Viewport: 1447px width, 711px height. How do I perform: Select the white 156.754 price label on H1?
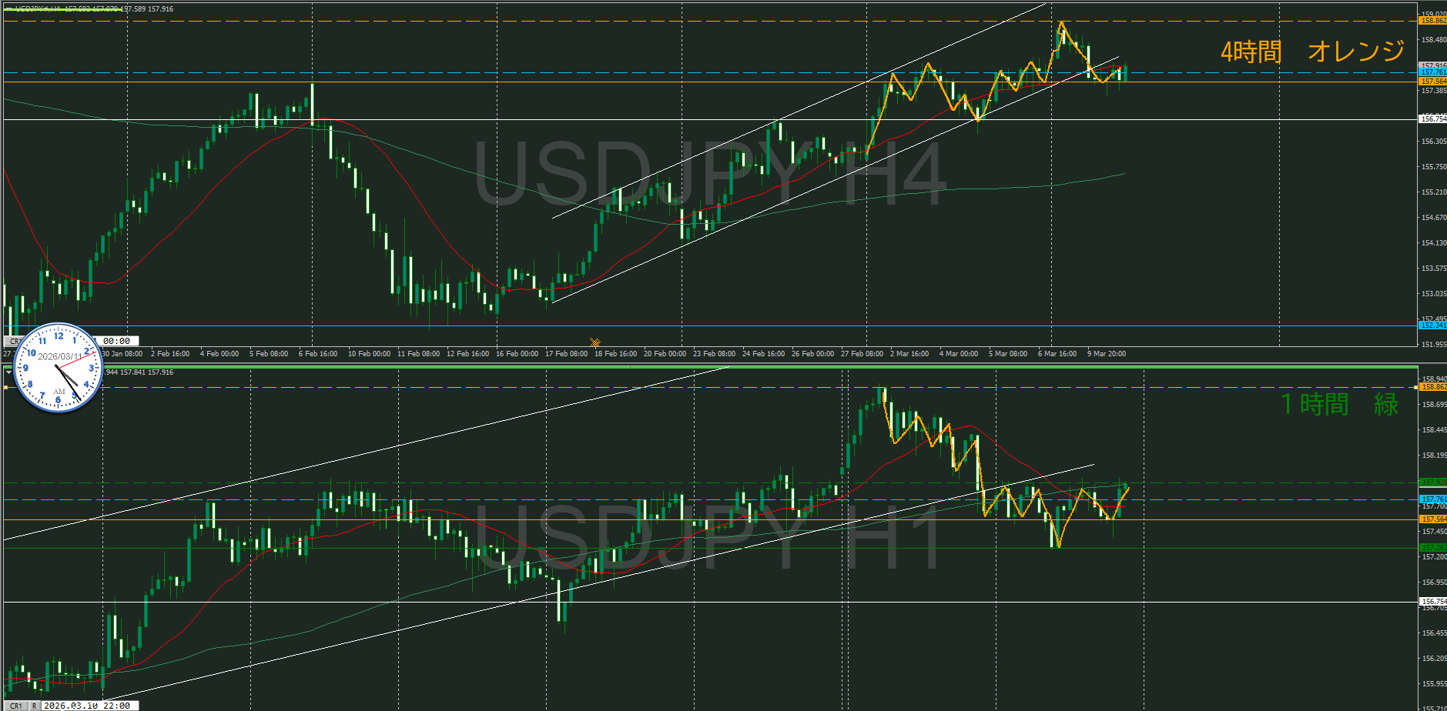tap(1432, 602)
